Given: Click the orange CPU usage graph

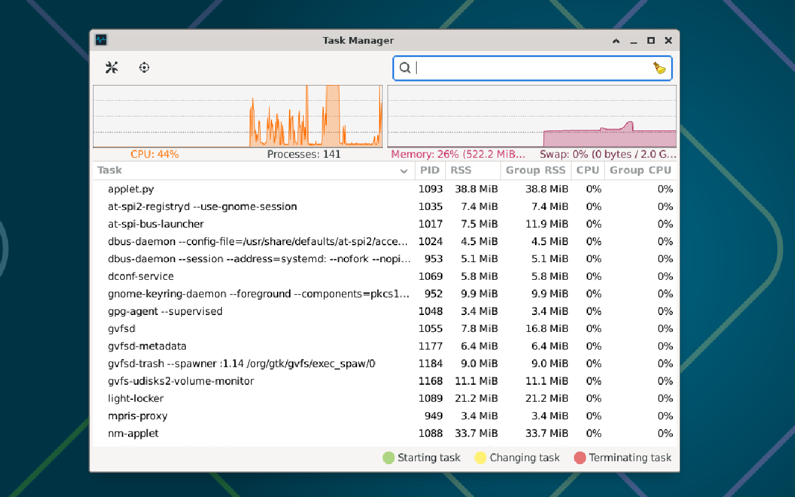Looking at the screenshot, I should (237, 116).
